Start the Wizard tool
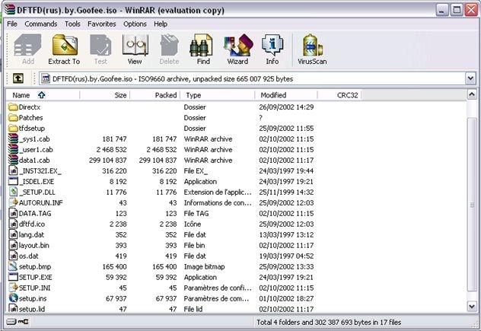This screenshot has height=331, width=481. pyautogui.click(x=237, y=49)
